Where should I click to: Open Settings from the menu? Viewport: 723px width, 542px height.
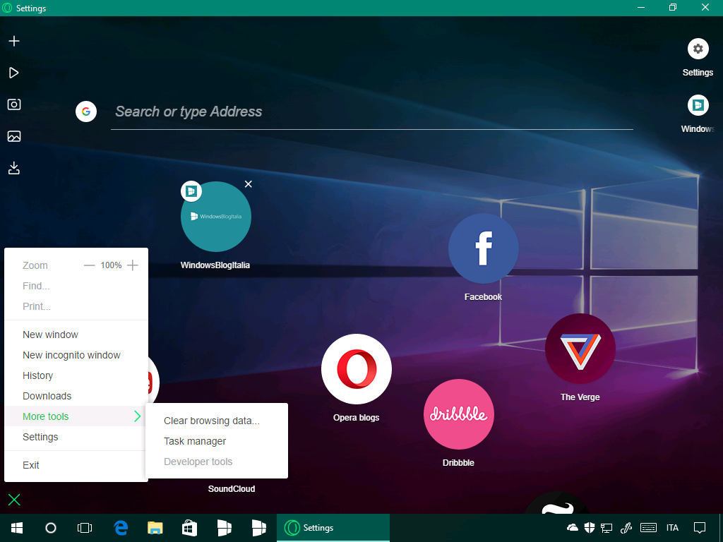76,437
